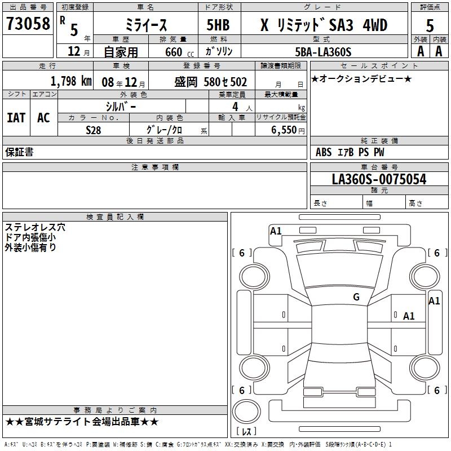Click エアB in genuine equipment
This screenshot has width=451, height=451.
[x=345, y=152]
